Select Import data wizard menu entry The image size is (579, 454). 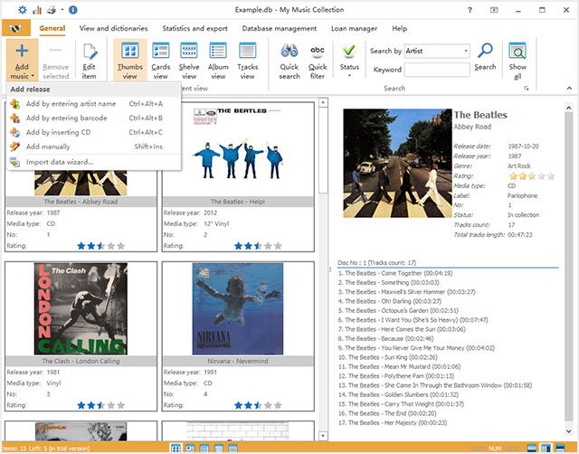point(59,162)
